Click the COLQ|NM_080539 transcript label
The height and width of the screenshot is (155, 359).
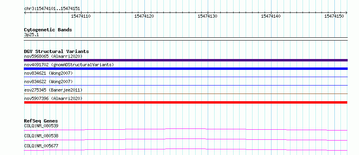point(41,126)
